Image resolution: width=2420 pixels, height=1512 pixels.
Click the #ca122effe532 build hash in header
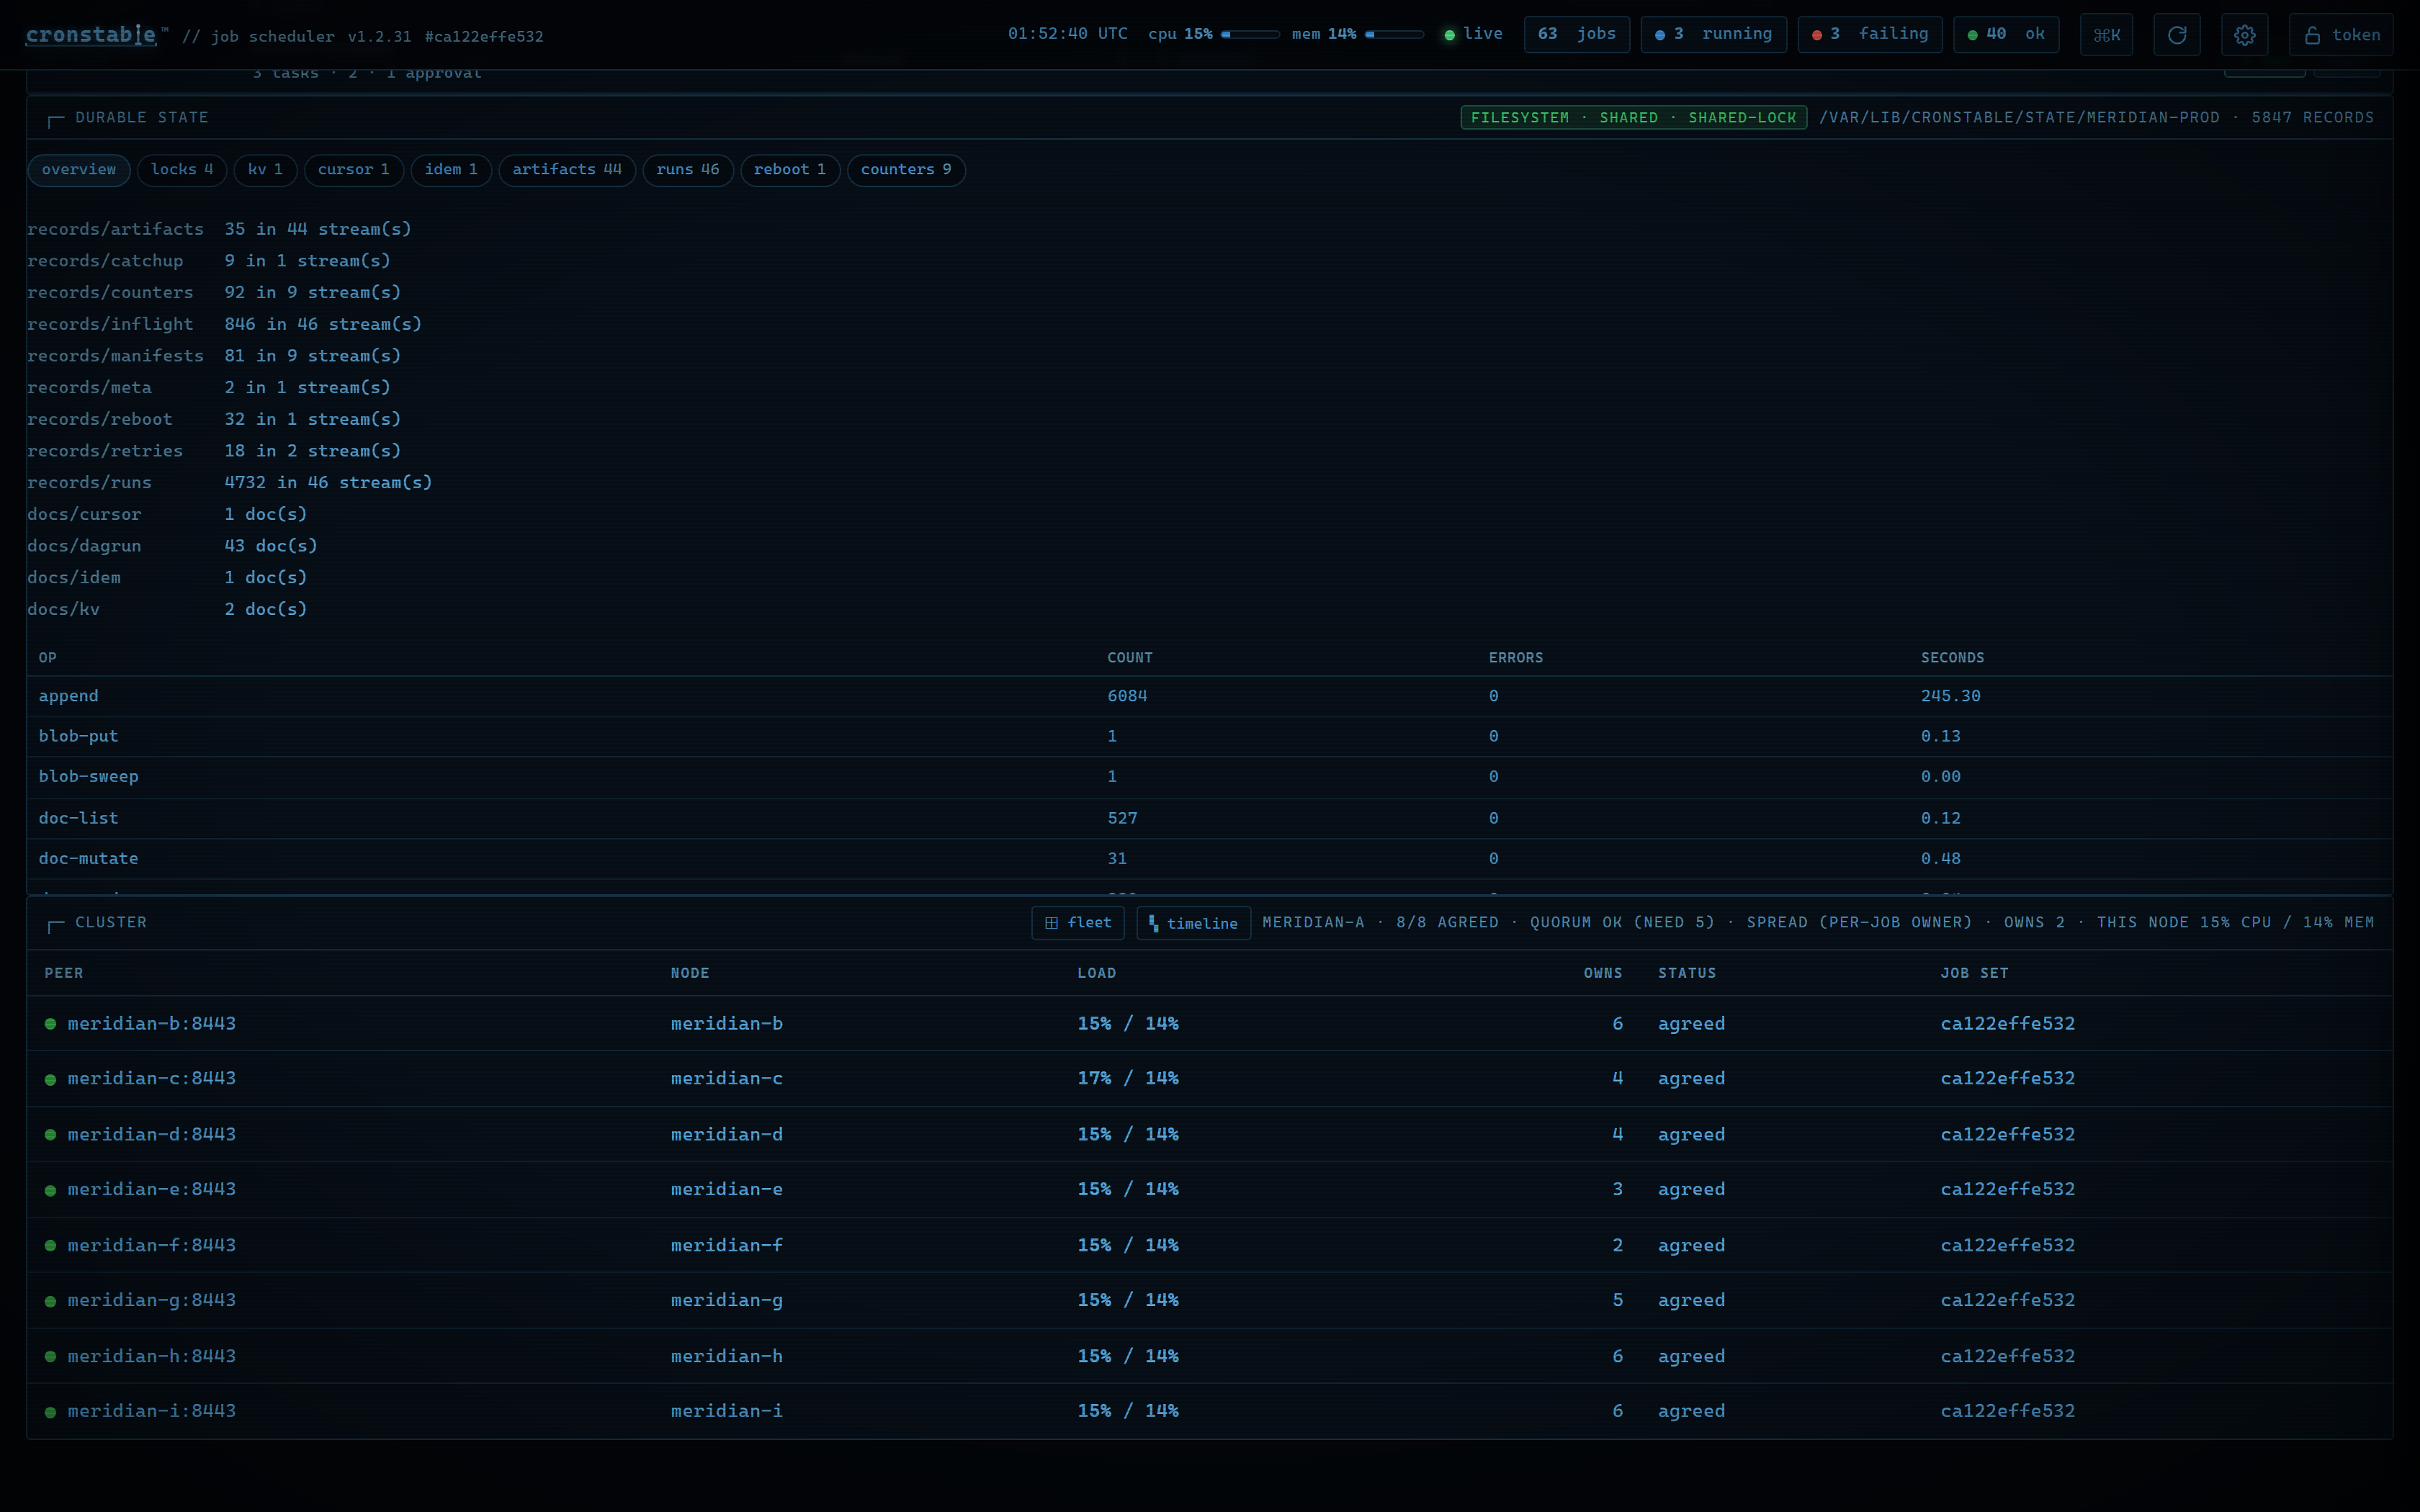pos(484,37)
